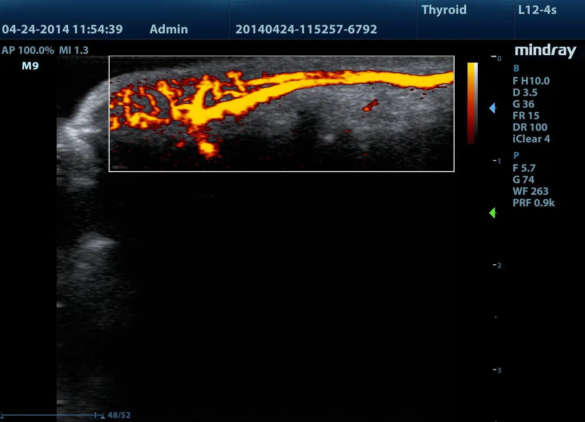Screen dimensions: 585x422
Task: Select the Thyroid exam preset label
Action: [x=444, y=10]
